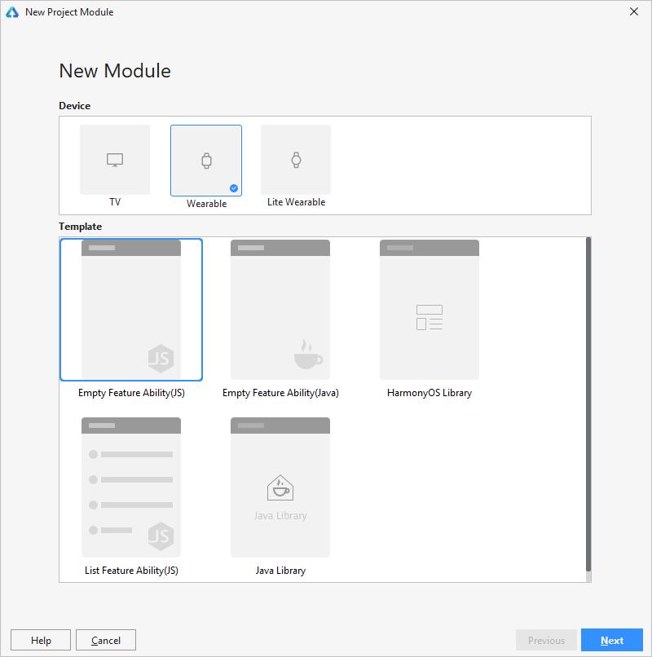
Task: Pick the List Feature Ability(JS) template thumbnail
Action: point(131,487)
